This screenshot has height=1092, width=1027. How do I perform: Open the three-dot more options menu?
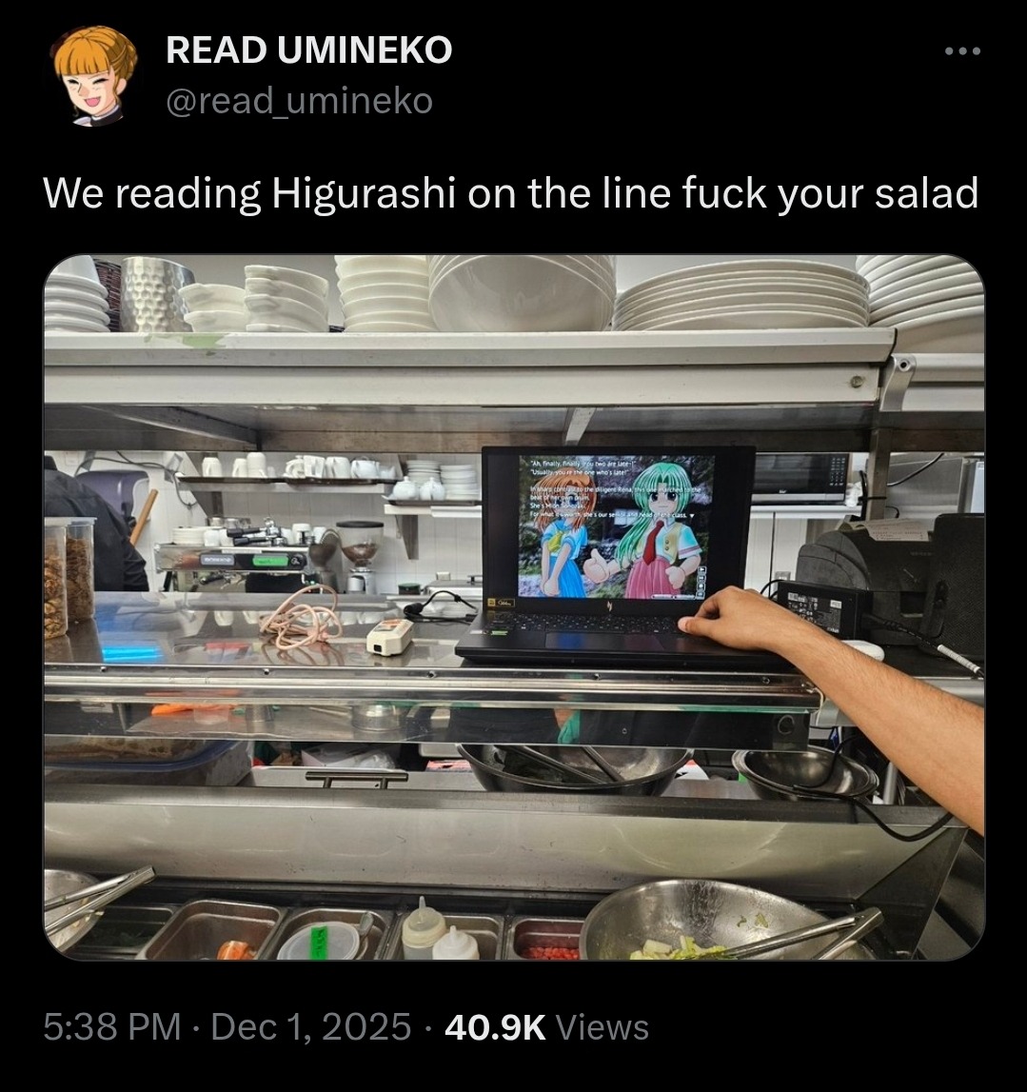(x=963, y=50)
